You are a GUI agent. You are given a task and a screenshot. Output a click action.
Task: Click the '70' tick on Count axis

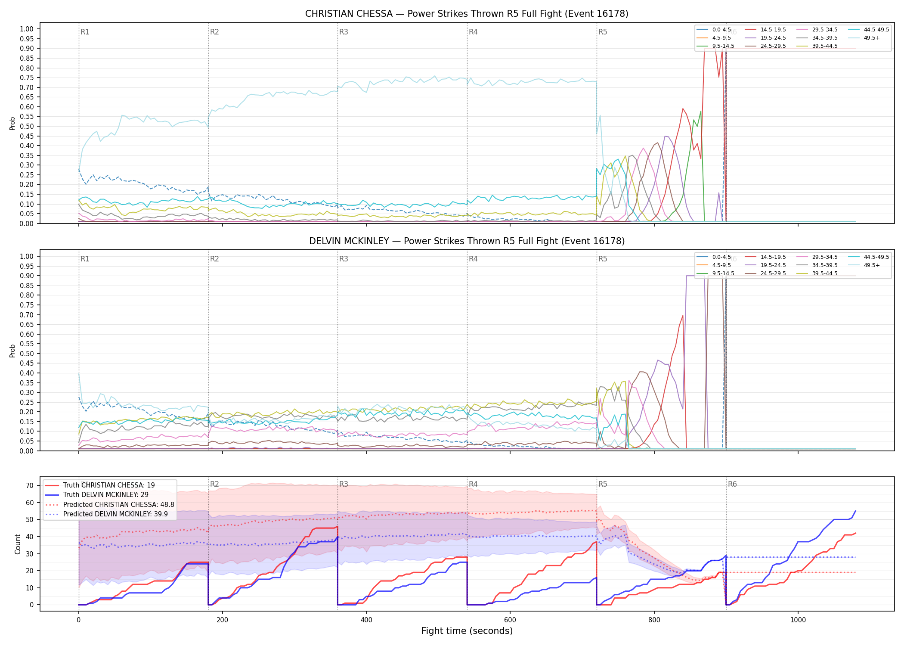click(x=30, y=485)
